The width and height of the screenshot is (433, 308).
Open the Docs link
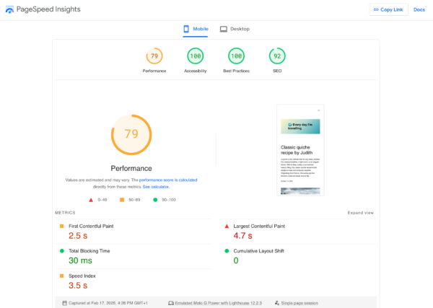pos(419,9)
